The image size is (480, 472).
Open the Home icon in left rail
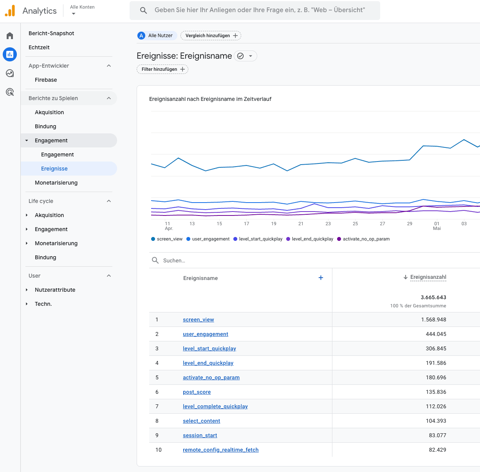pyautogui.click(x=10, y=36)
